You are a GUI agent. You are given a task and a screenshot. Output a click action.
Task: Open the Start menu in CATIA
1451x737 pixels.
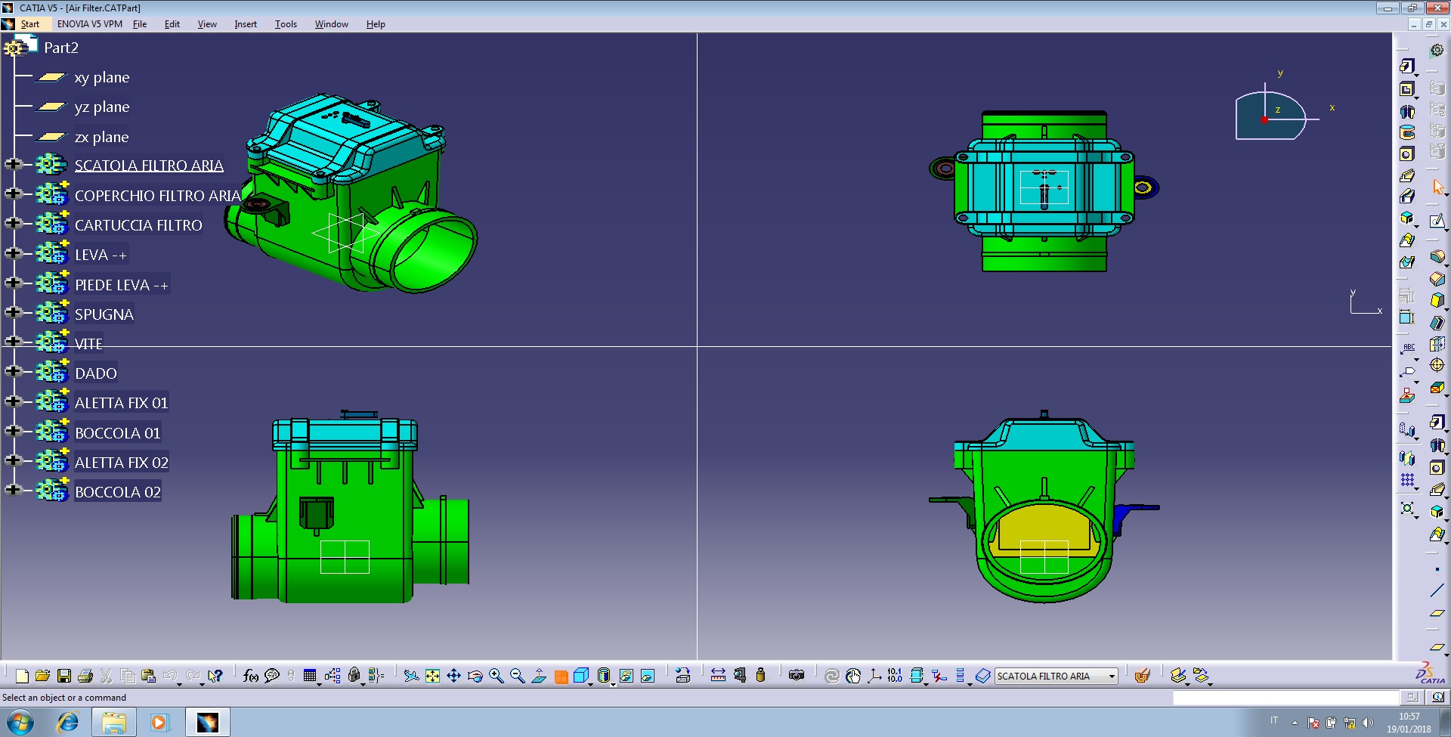click(x=30, y=24)
